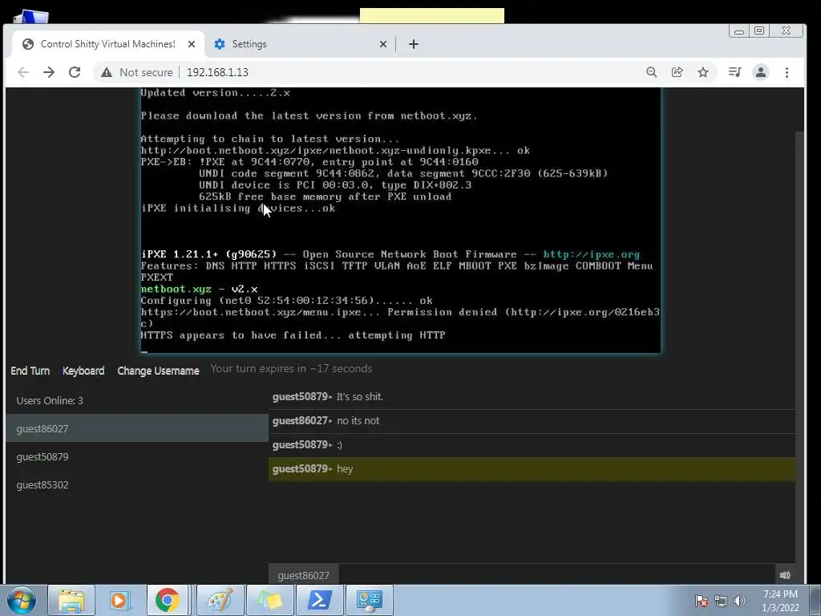Open PowerShell from the taskbar
The height and width of the screenshot is (616, 821).
(x=319, y=600)
